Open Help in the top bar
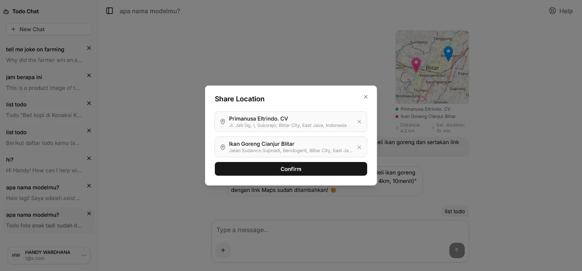Image resolution: width=582 pixels, height=271 pixels. pos(561,11)
